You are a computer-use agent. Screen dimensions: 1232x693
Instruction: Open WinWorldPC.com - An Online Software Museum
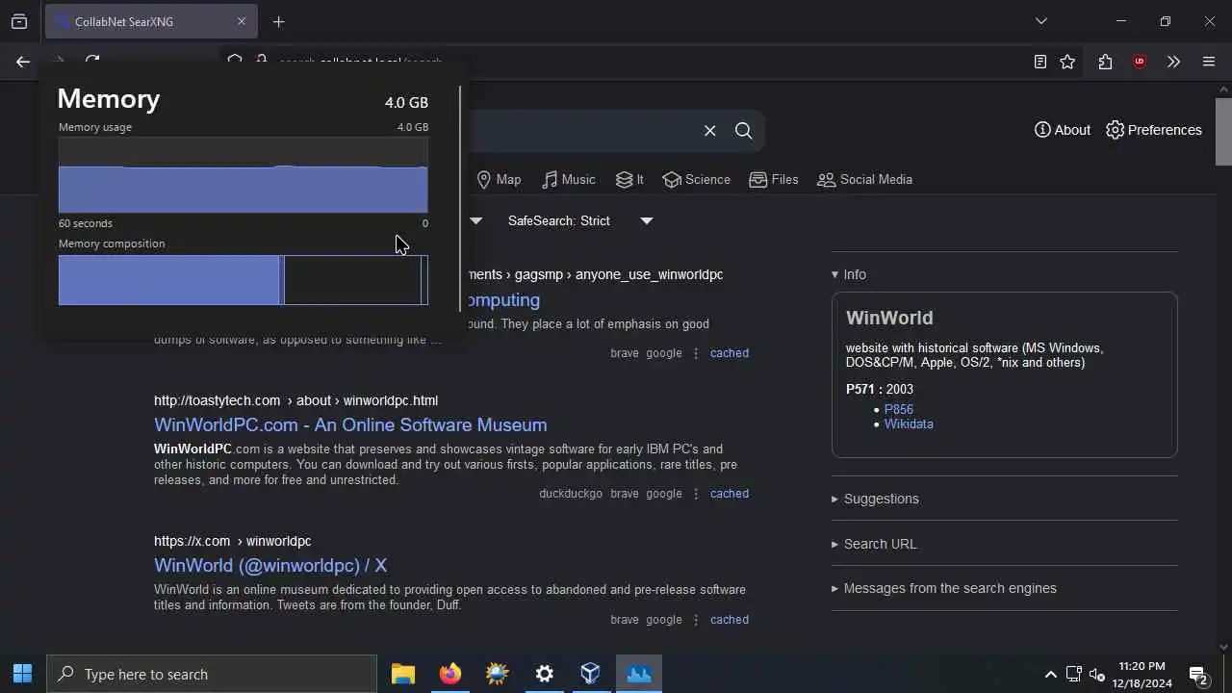point(350,424)
